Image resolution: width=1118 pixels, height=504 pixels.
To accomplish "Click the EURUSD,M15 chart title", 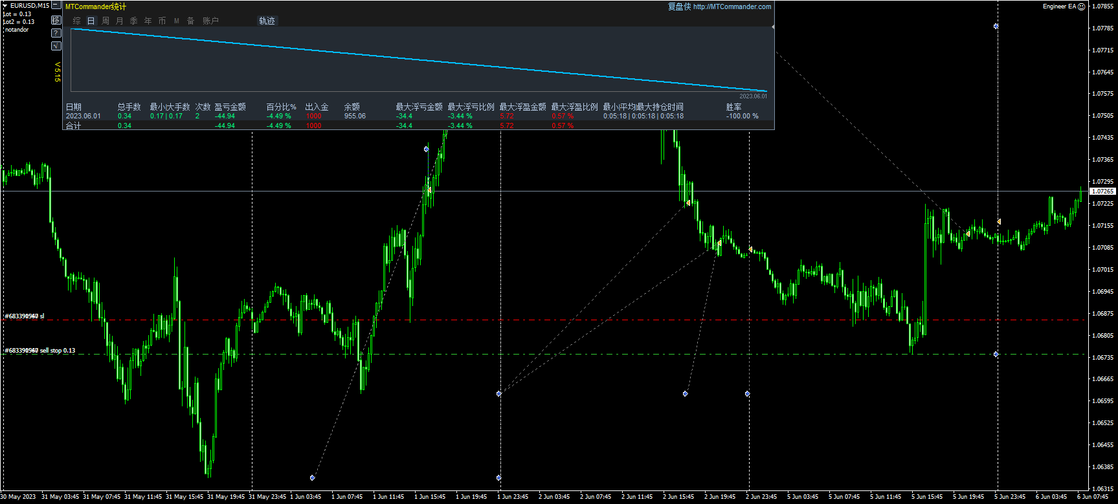I will click(x=30, y=6).
